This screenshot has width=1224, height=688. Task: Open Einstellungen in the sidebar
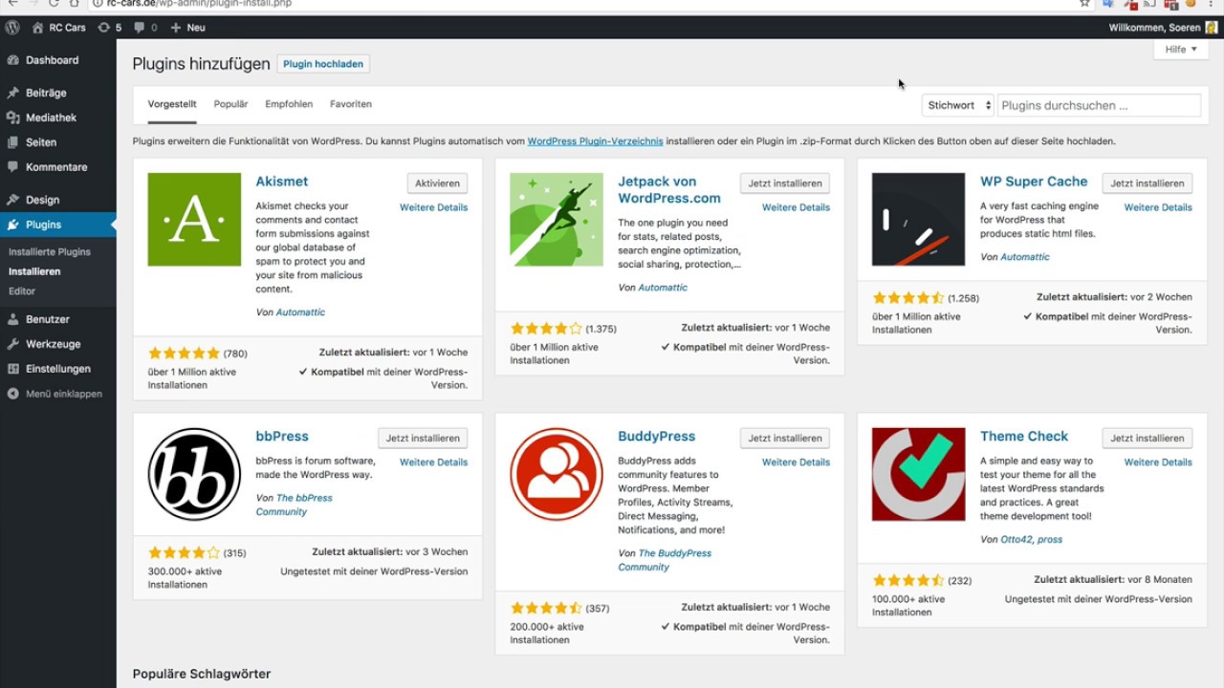pos(58,369)
